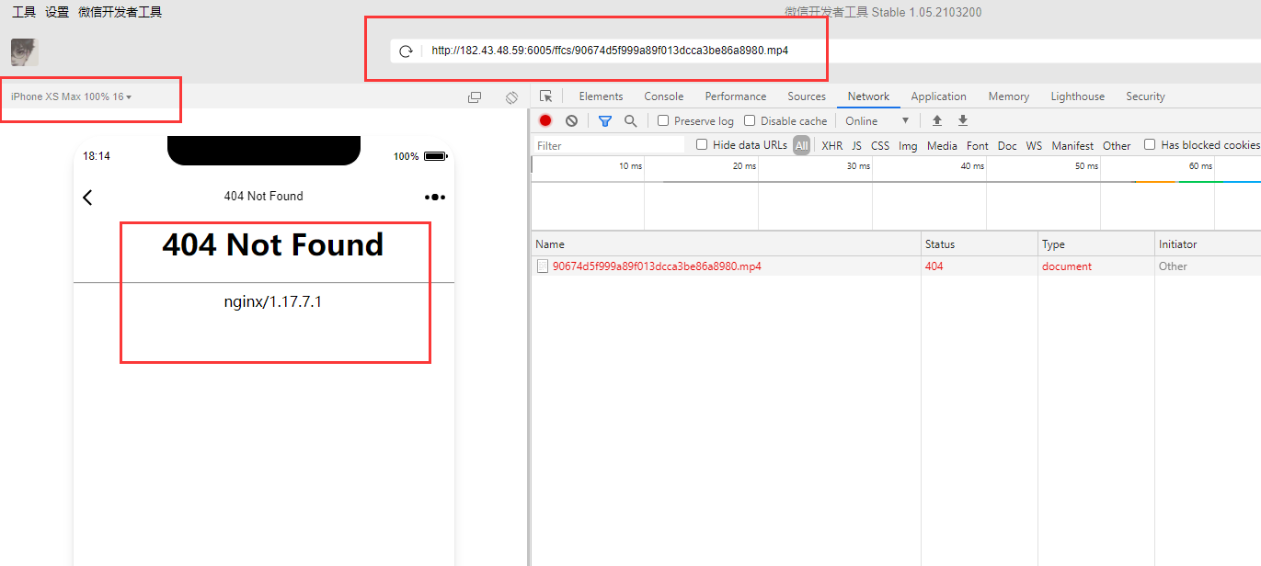This screenshot has width=1261, height=566.
Task: Filter requests by Media
Action: [942, 145]
